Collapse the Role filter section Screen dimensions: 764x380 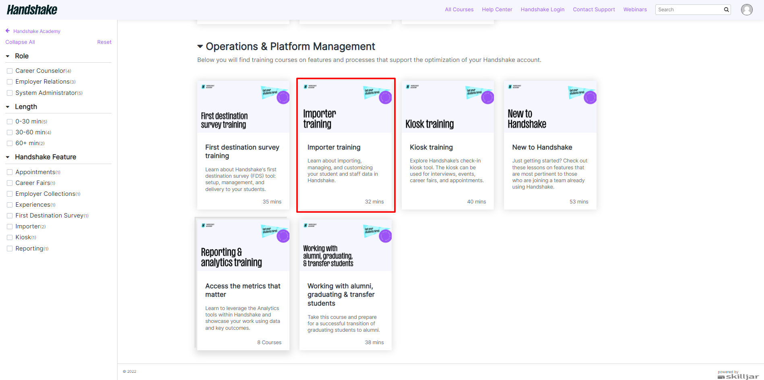coord(8,56)
